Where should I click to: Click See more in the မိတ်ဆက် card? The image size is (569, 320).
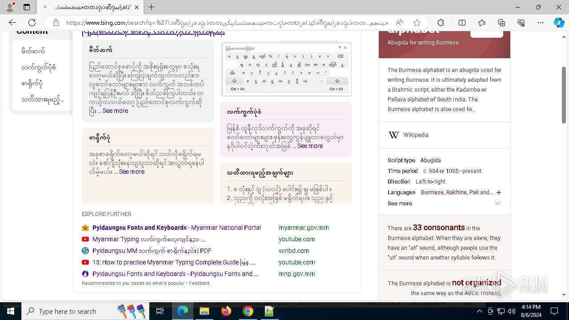pos(115,111)
